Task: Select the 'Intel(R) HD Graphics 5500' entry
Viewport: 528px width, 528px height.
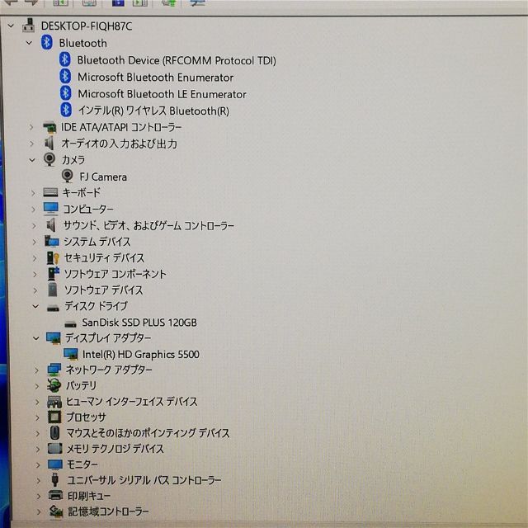Action: coord(141,354)
